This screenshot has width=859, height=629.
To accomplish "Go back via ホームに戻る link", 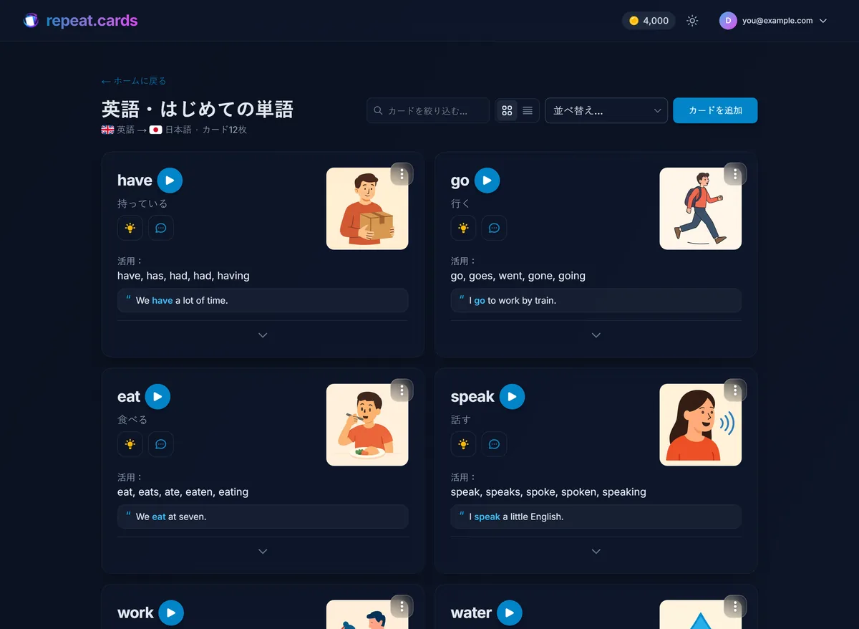I will (x=134, y=81).
